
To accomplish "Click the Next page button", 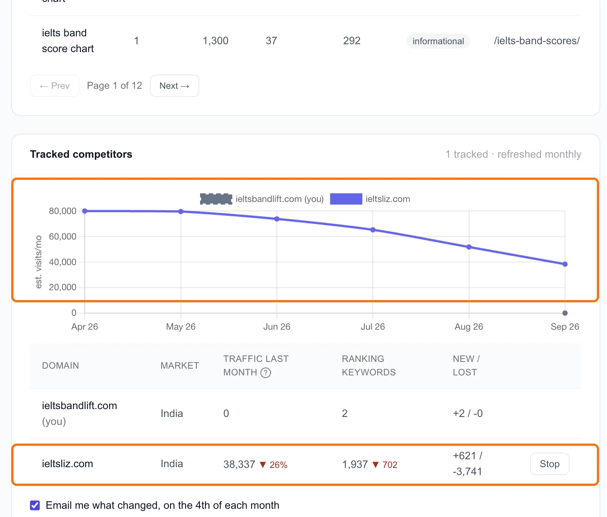I will point(174,86).
